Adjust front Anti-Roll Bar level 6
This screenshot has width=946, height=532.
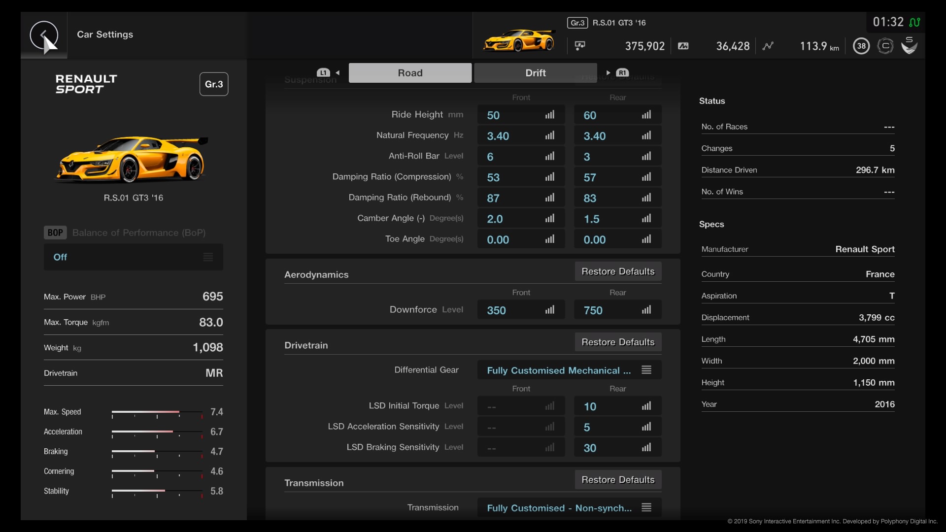521,157
